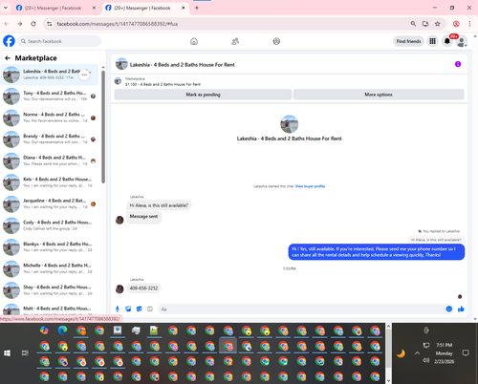Click the Mark as pending button
This screenshot has height=384, width=478.
point(203,95)
